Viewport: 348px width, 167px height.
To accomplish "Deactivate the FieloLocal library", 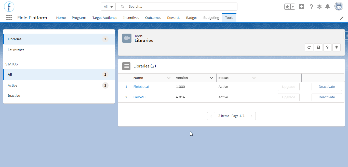I will 327,87.
